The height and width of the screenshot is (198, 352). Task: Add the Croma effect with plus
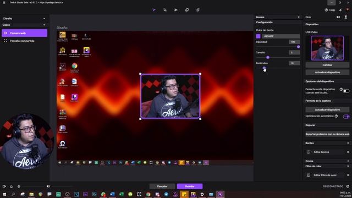[348, 161]
